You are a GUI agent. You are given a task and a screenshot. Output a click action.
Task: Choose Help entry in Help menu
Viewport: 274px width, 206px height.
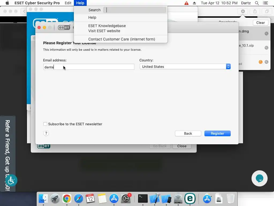92,17
